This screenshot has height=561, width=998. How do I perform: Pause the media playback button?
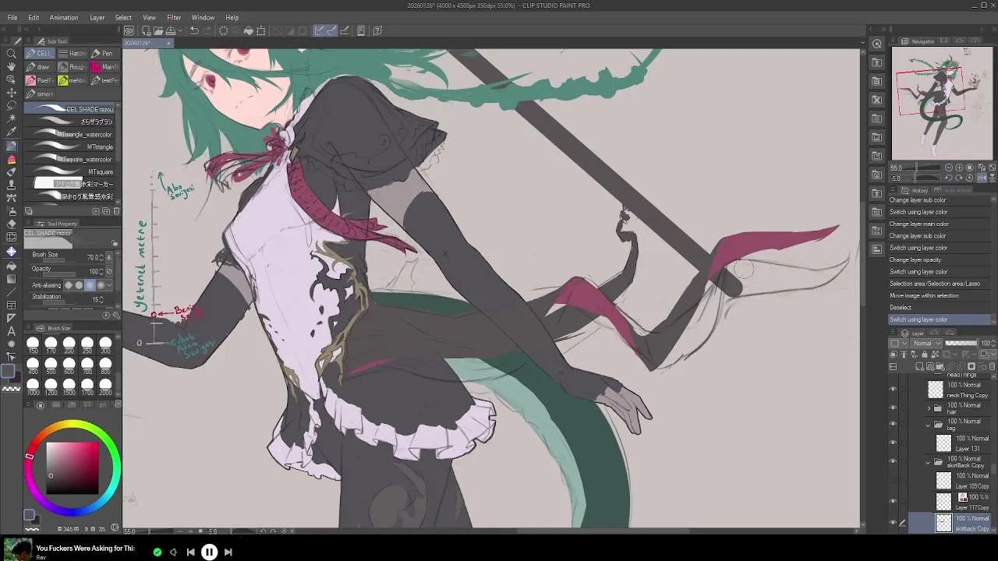click(209, 552)
